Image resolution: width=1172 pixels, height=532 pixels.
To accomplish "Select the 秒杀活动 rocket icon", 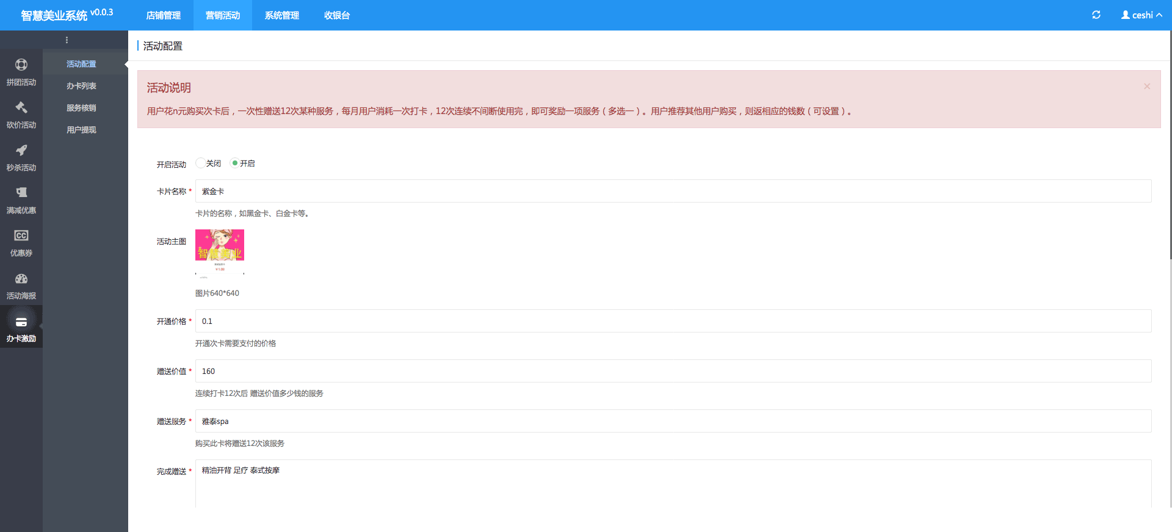I will point(21,150).
